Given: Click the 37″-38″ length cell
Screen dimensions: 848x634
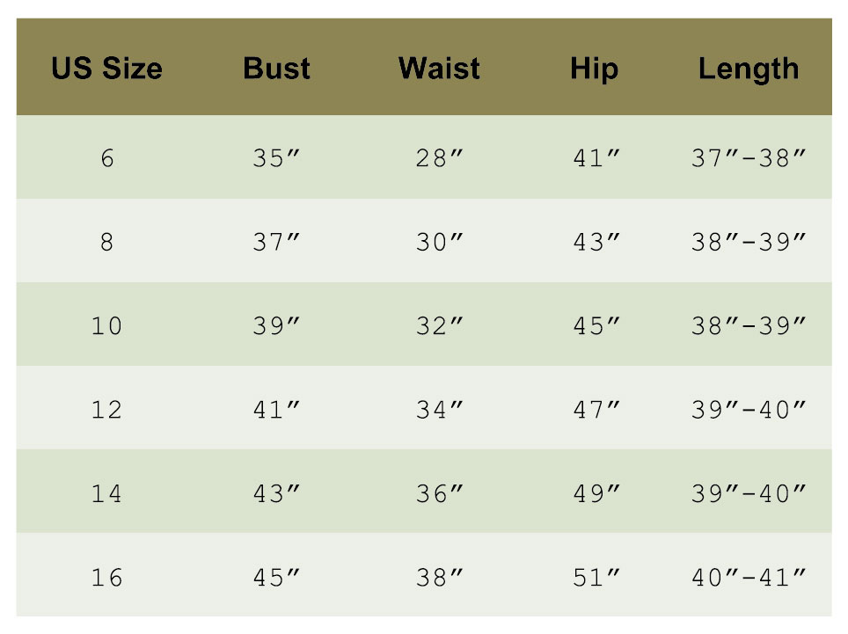Looking at the screenshot, I should [749, 159].
